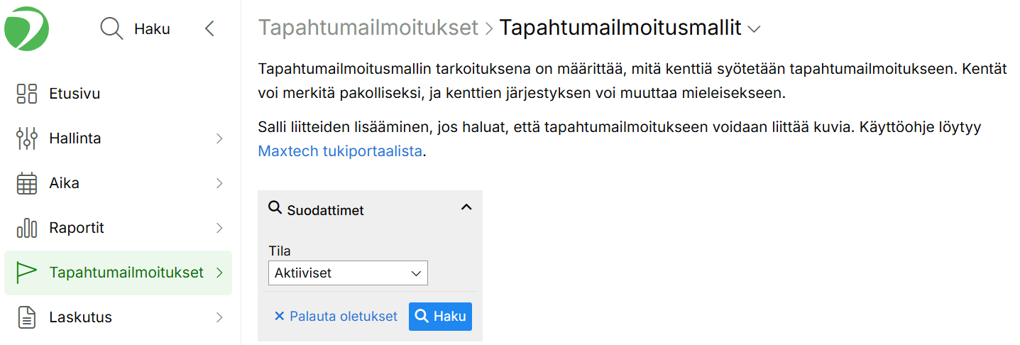
Task: Expand the Hallinta submenu chevron
Action: tap(219, 138)
